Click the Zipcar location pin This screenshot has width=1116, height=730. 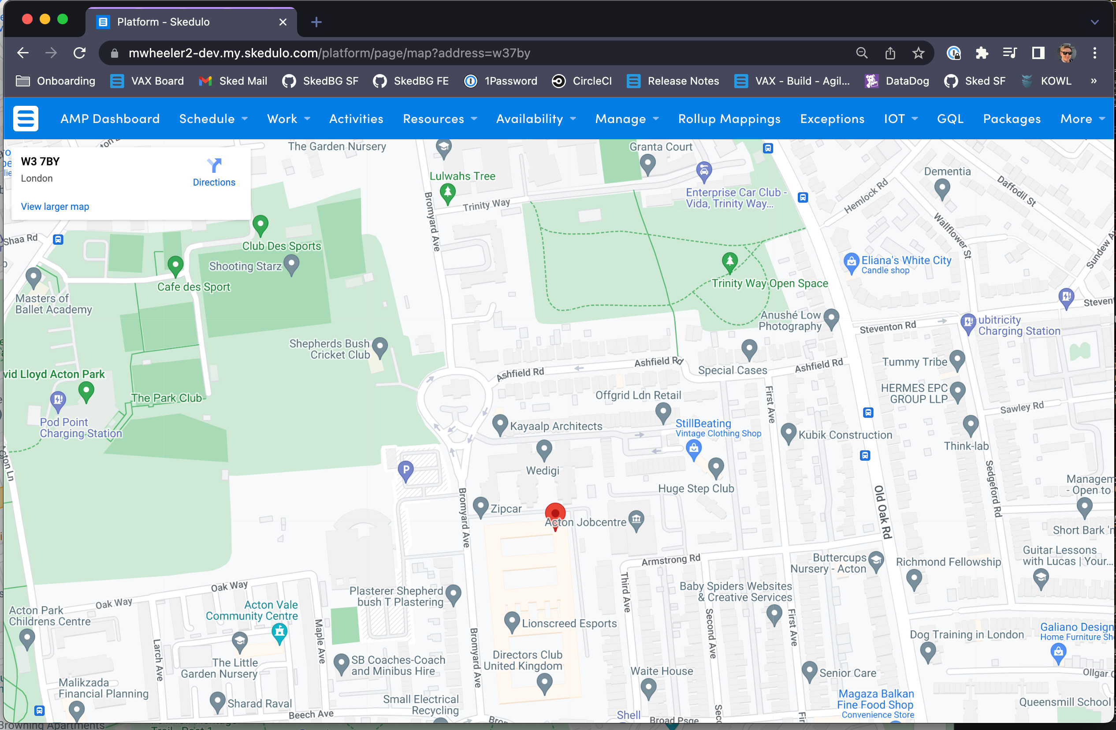(480, 507)
